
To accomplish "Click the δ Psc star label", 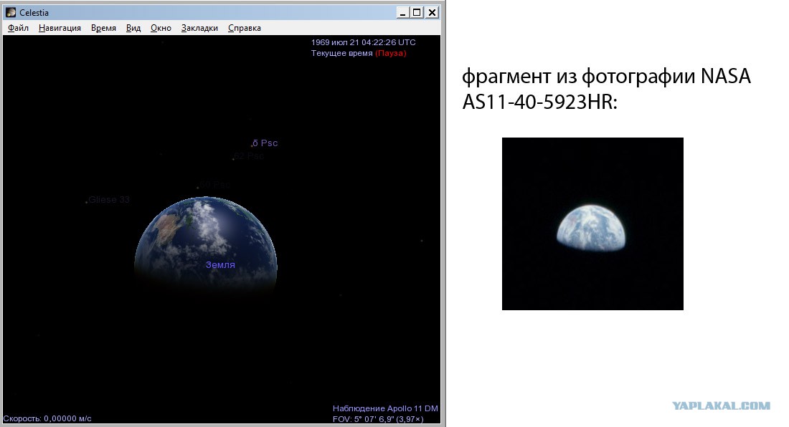I will 265,143.
